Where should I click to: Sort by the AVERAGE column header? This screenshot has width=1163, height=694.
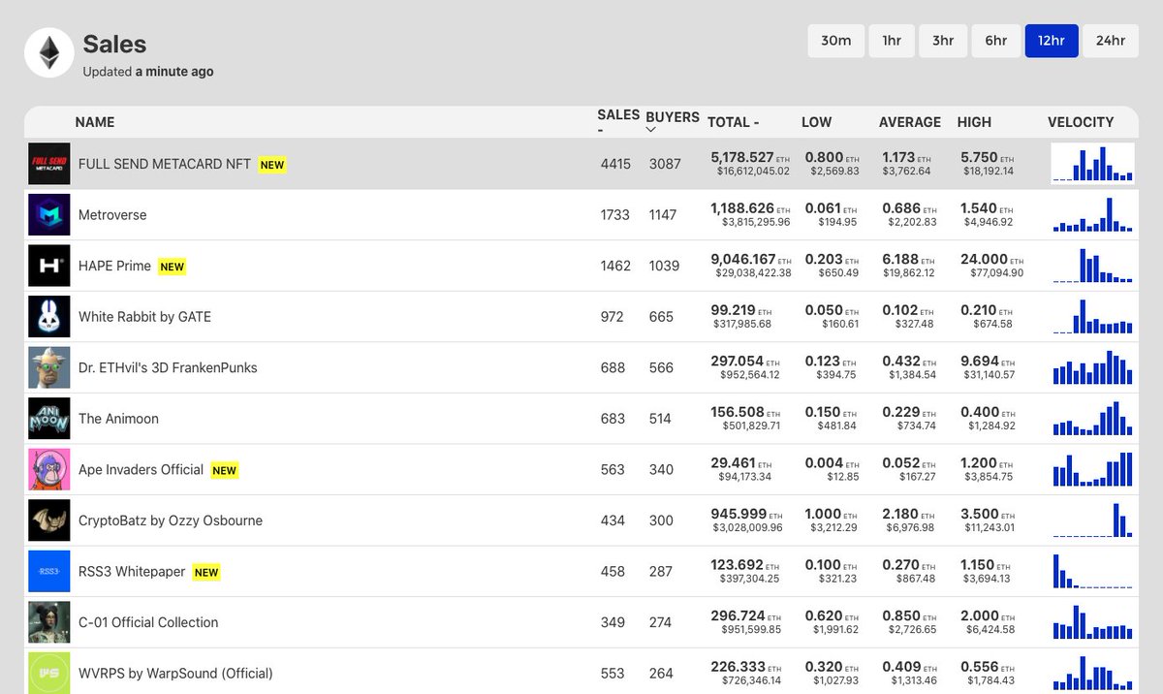[x=910, y=122]
